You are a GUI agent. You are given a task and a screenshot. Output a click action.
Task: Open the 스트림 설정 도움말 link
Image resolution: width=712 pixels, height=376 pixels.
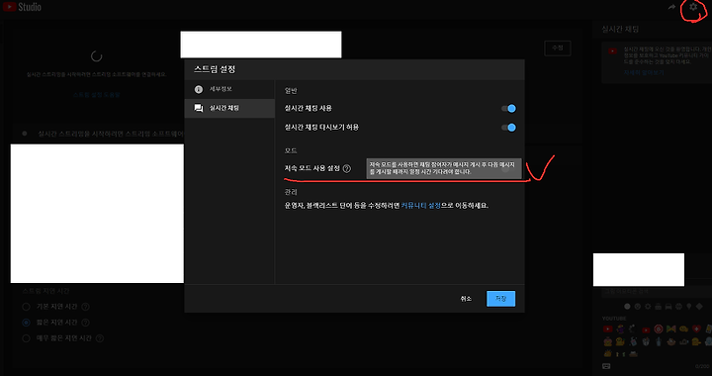96,95
